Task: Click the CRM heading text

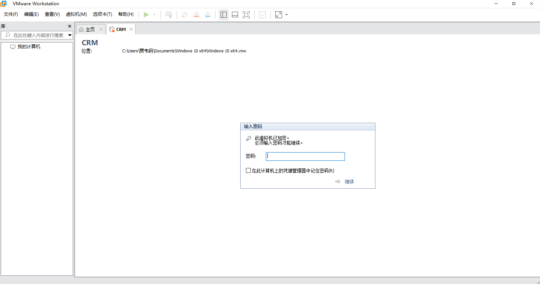Action: (90, 43)
